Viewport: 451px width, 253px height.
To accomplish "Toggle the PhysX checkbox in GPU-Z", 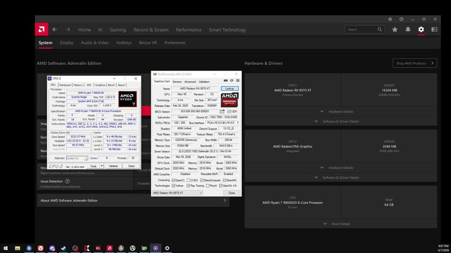I will (207, 186).
